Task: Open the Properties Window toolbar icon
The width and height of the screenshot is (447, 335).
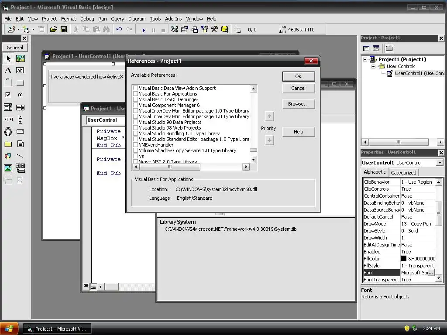Action: click(185, 29)
